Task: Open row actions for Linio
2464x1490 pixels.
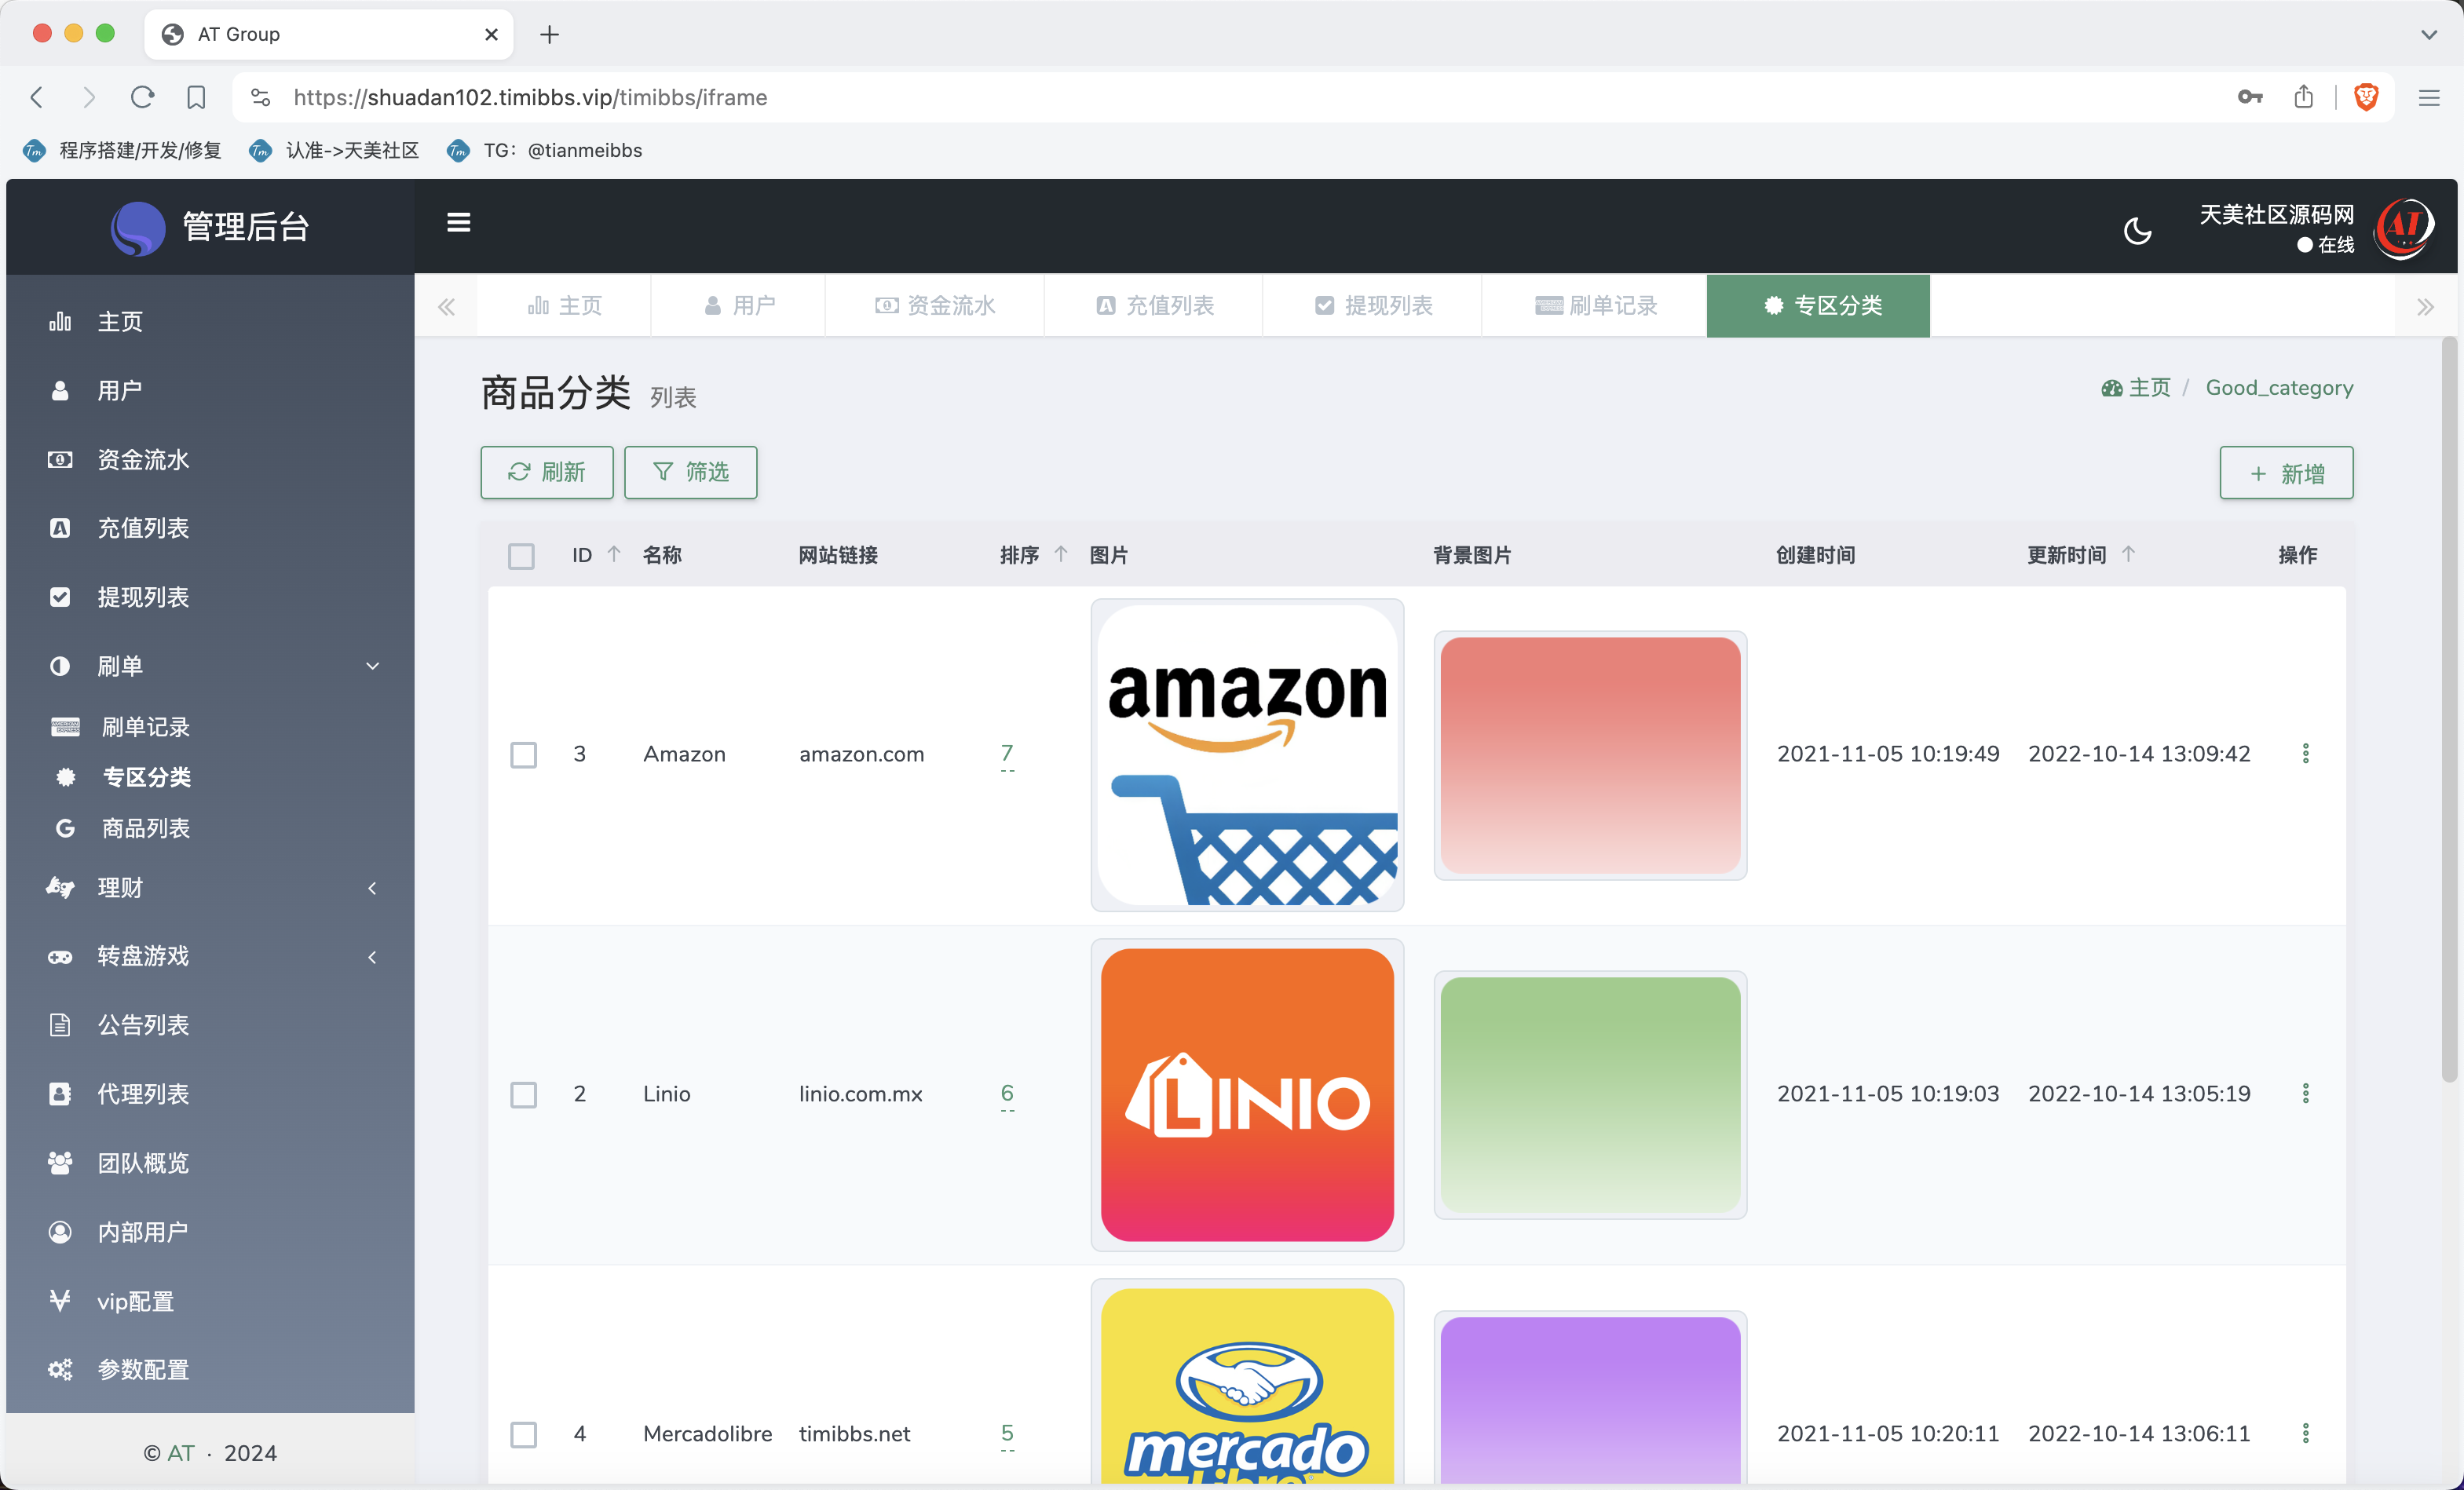Action: click(2305, 1093)
